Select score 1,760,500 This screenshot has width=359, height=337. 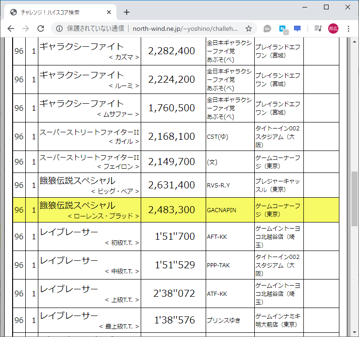click(x=172, y=108)
